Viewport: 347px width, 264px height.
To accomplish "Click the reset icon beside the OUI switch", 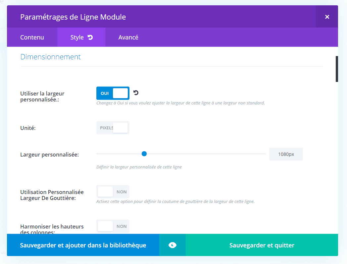I will [136, 93].
